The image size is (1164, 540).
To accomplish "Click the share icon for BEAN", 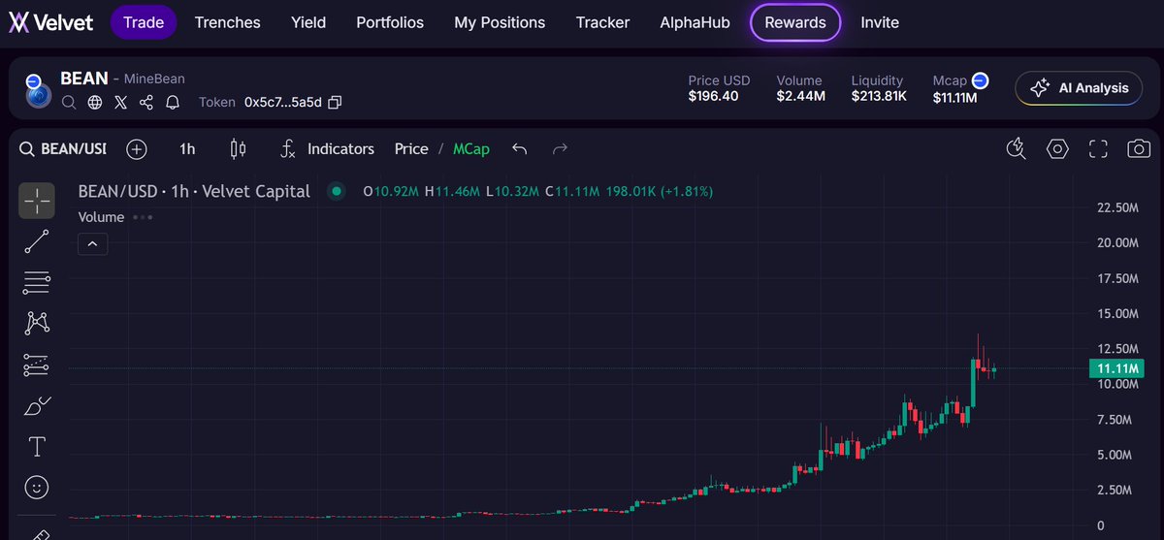I will coord(146,102).
